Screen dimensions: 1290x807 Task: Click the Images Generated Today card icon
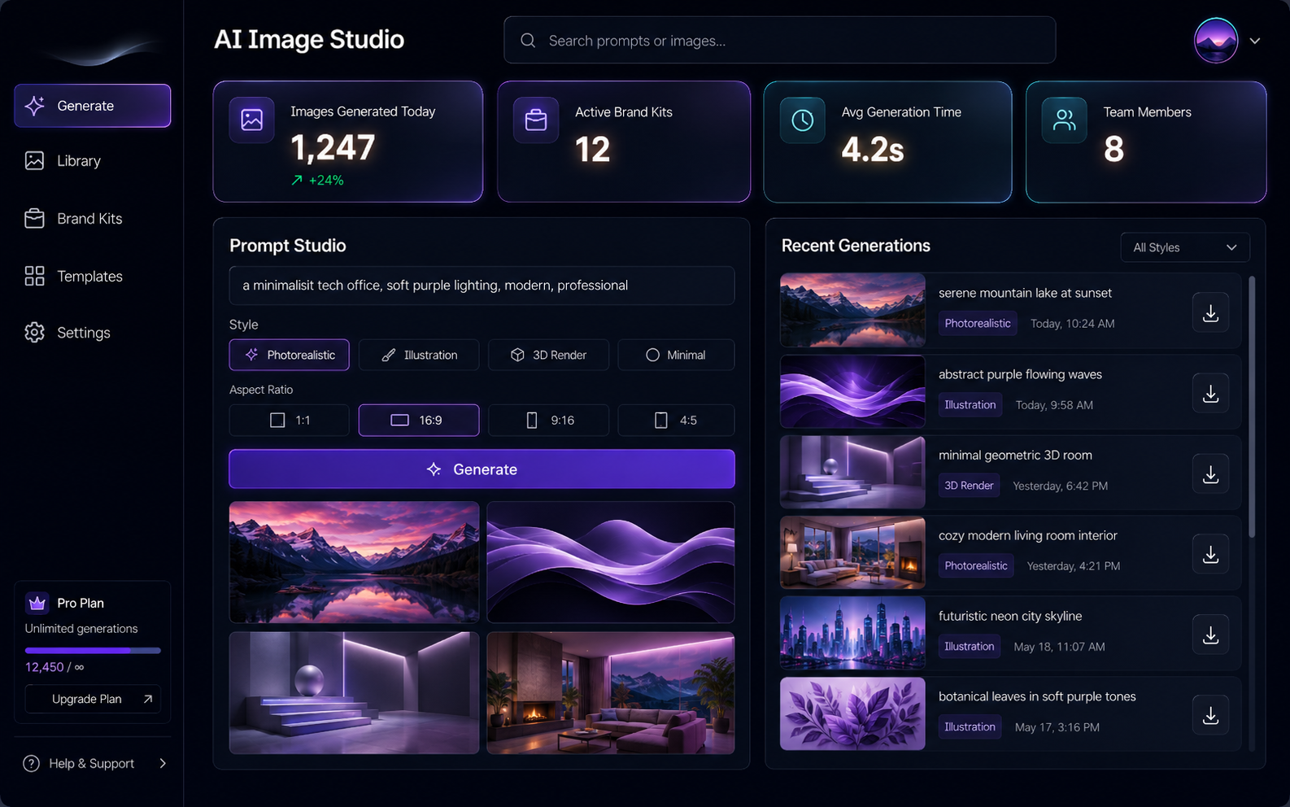[252, 120]
